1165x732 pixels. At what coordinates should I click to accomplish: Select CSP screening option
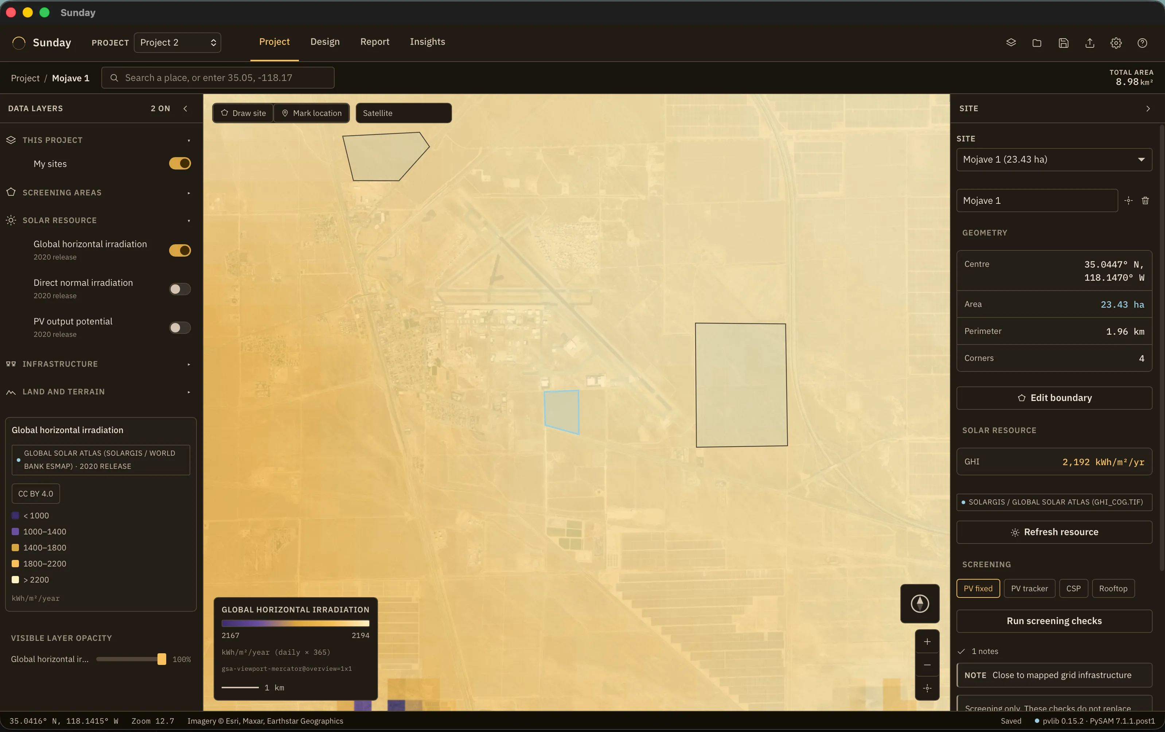(1073, 588)
